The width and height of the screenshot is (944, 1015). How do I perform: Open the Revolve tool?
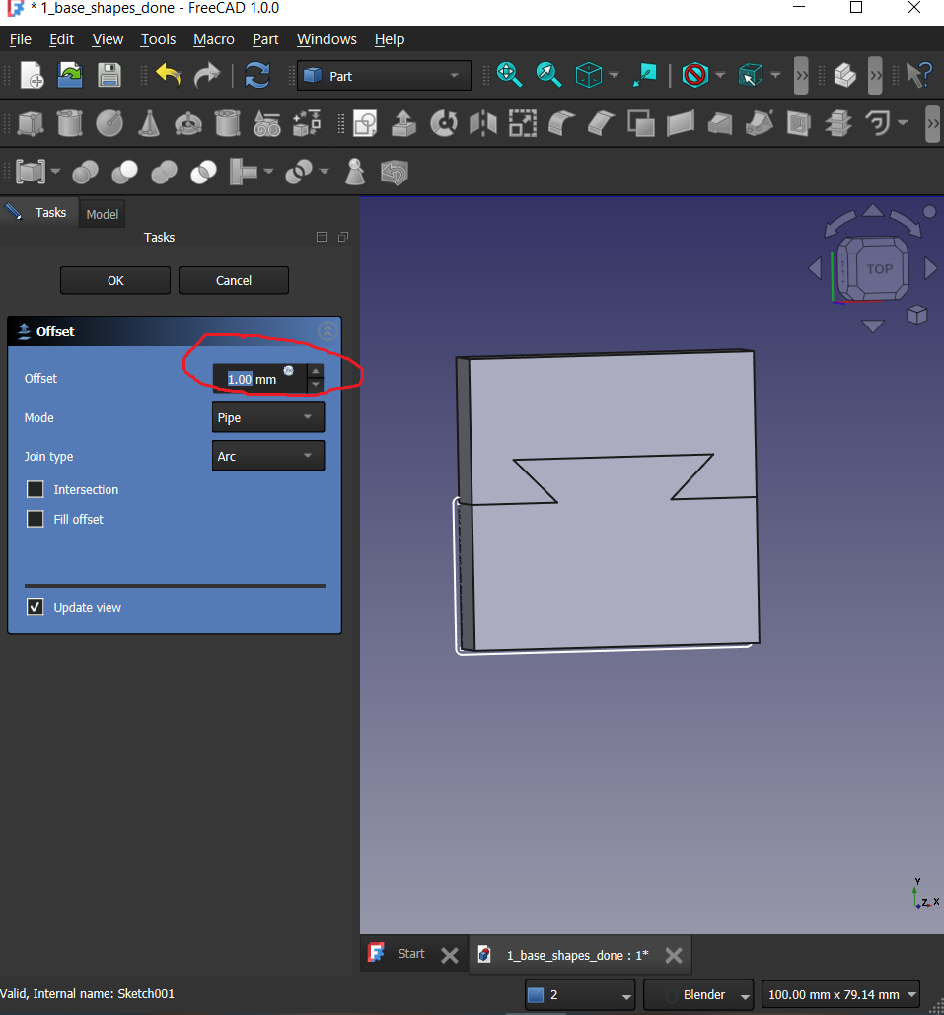click(x=444, y=123)
